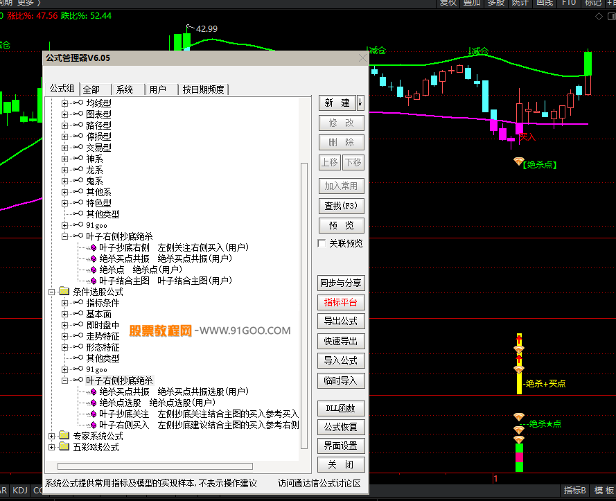Open the 画线 menu in top toolbar

pyautogui.click(x=545, y=3)
